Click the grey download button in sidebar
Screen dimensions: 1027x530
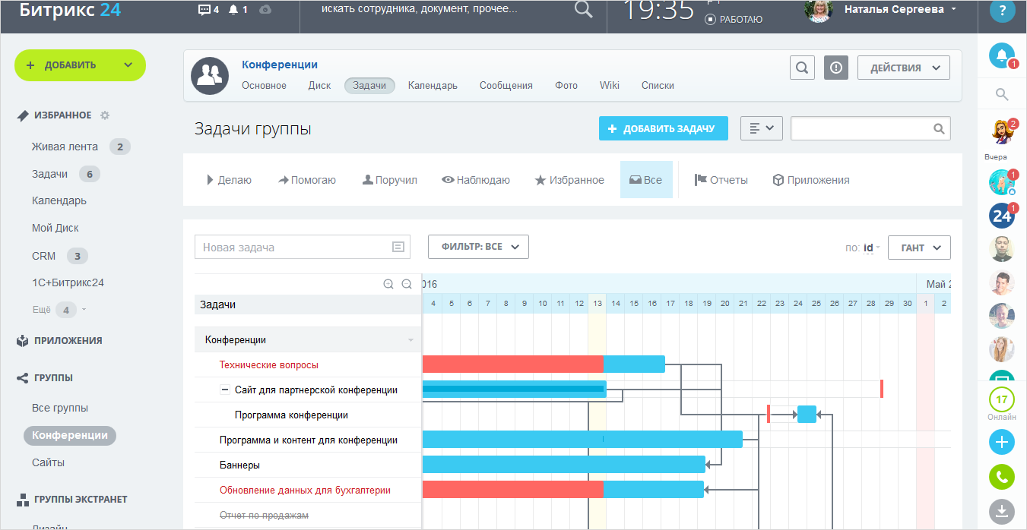pos(1002,511)
